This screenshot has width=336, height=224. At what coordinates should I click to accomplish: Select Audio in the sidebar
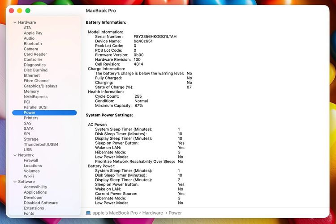29,38
